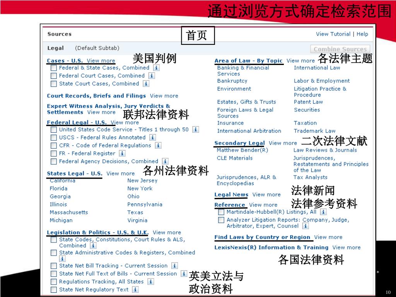Open Cases - U.S. heading link
This screenshot has height=297, width=396.
point(65,61)
